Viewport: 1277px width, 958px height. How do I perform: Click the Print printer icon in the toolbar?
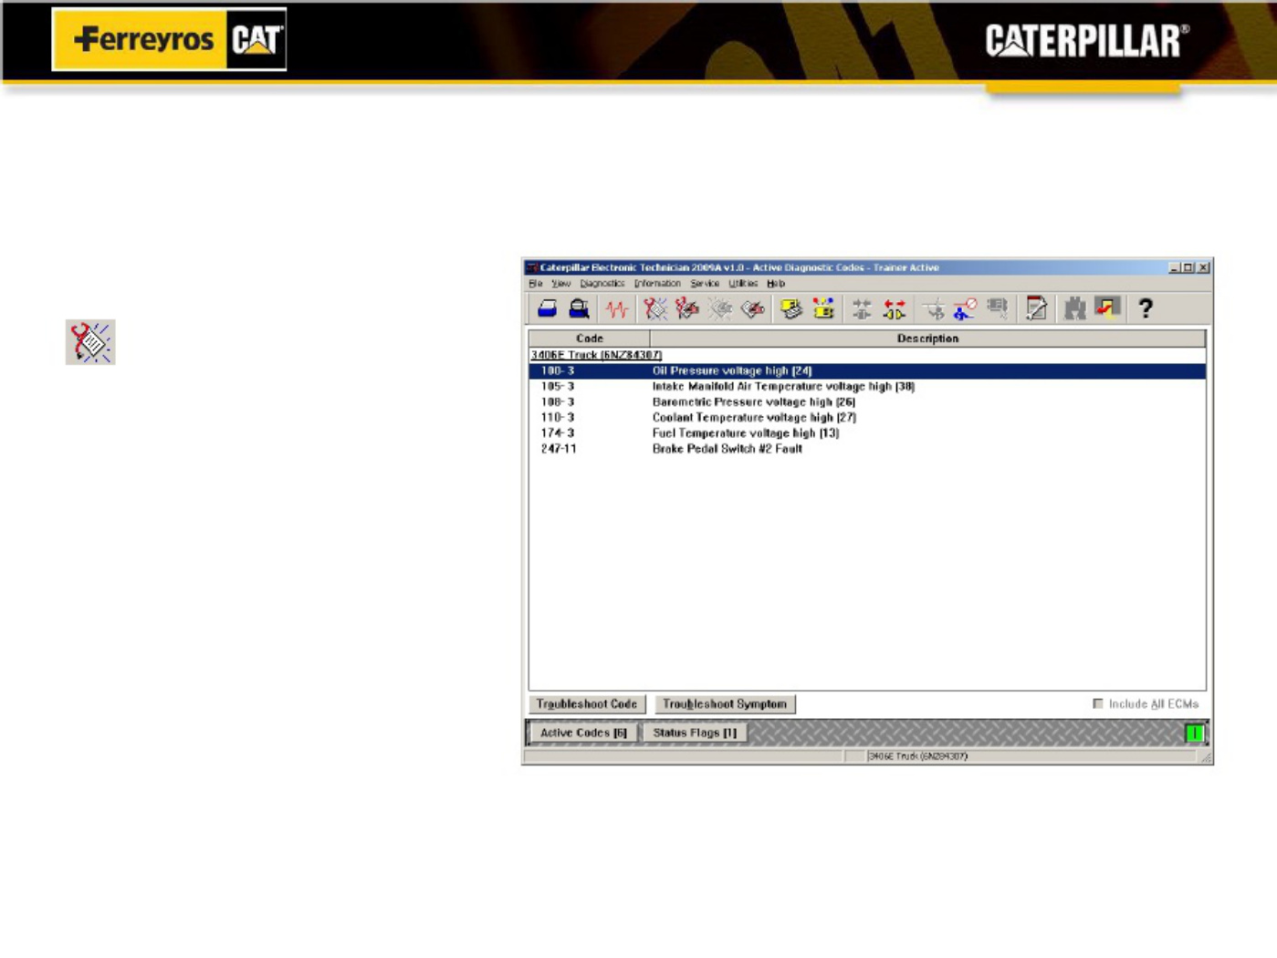pyautogui.click(x=548, y=309)
